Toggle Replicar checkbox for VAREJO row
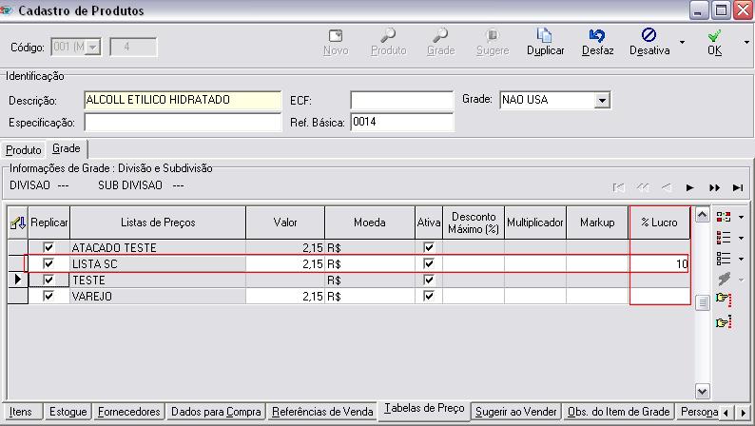 pyautogui.click(x=49, y=297)
